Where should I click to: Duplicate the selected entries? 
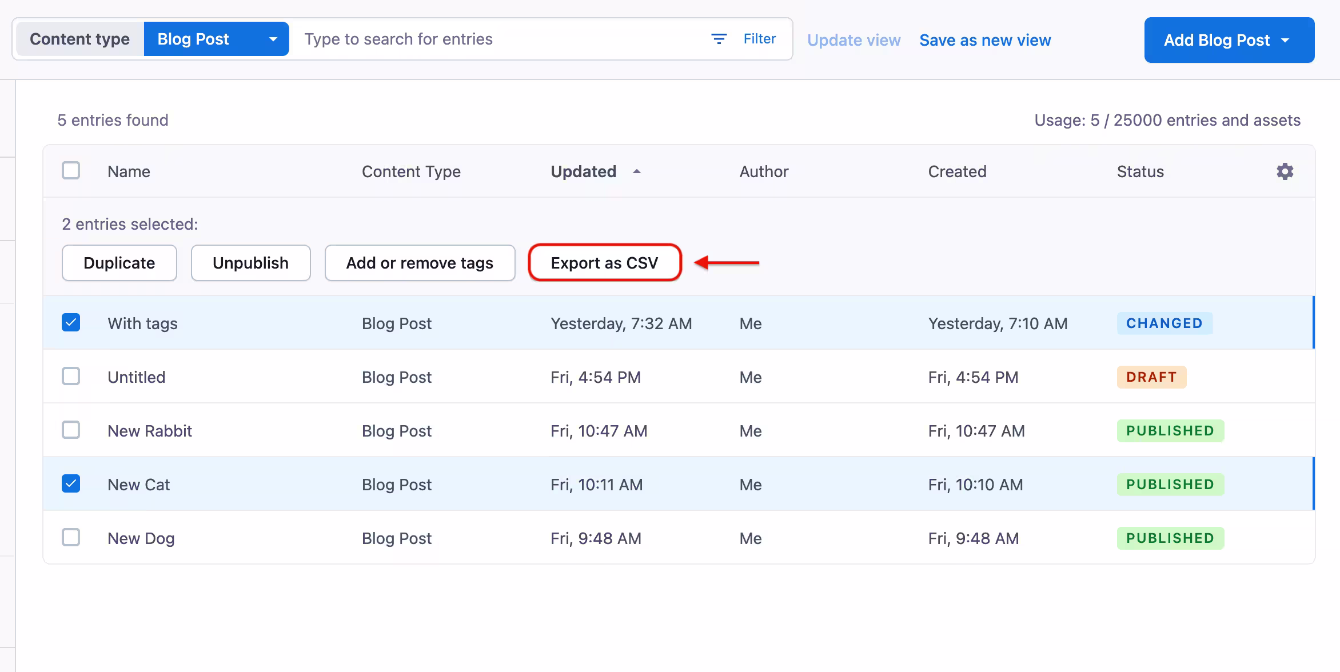[119, 263]
